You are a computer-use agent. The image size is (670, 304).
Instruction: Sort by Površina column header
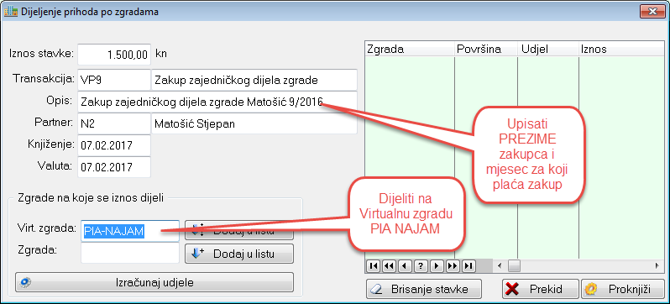tap(486, 49)
